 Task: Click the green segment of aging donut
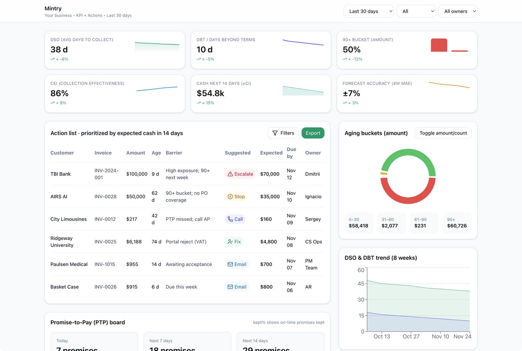tap(408, 152)
